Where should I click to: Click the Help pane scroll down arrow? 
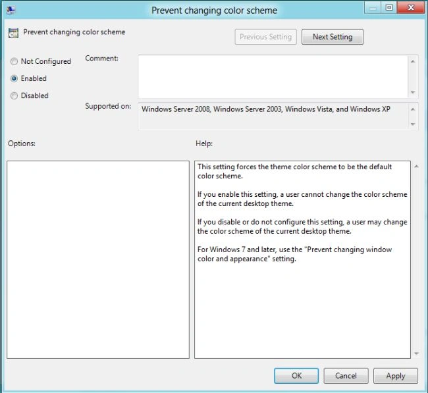tap(416, 354)
